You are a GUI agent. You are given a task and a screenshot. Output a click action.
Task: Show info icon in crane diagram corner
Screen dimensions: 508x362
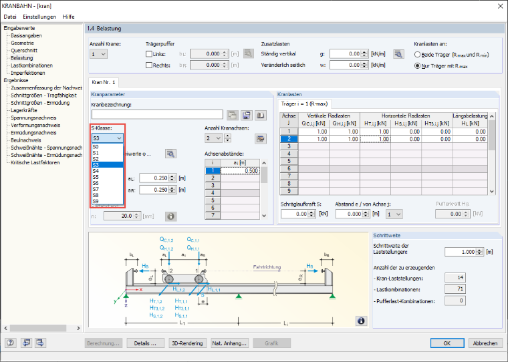click(361, 321)
